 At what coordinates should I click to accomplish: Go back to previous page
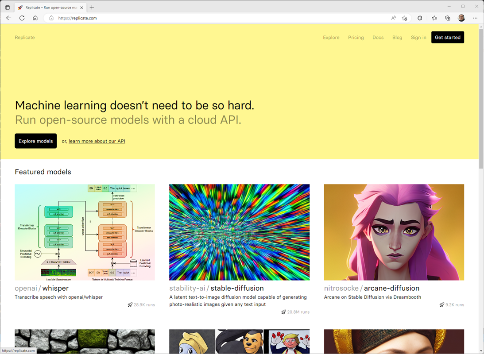click(x=9, y=18)
